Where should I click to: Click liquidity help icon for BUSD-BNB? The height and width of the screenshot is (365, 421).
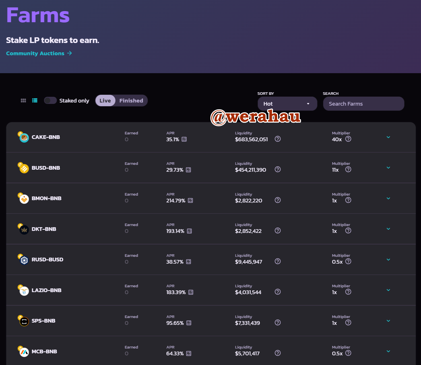point(278,169)
